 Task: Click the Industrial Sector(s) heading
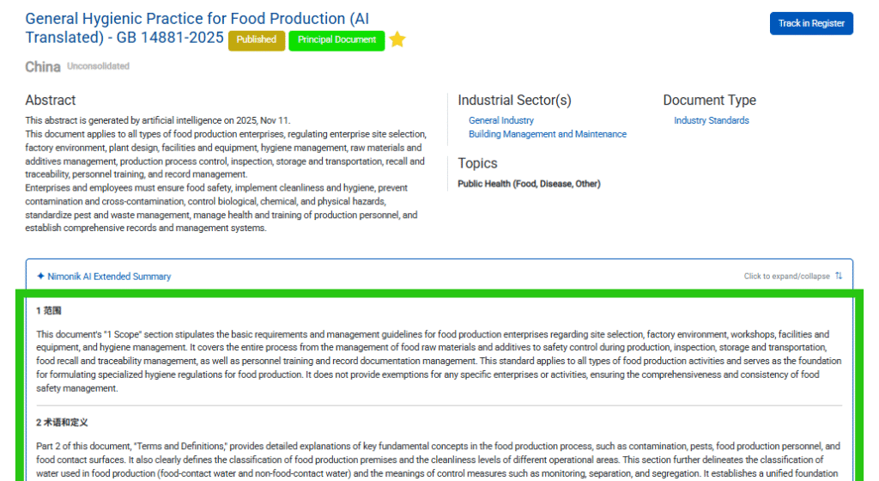coord(514,100)
